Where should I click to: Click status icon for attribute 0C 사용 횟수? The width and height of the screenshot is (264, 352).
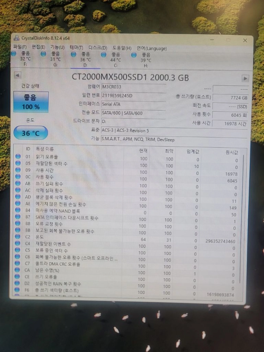(x=18, y=177)
